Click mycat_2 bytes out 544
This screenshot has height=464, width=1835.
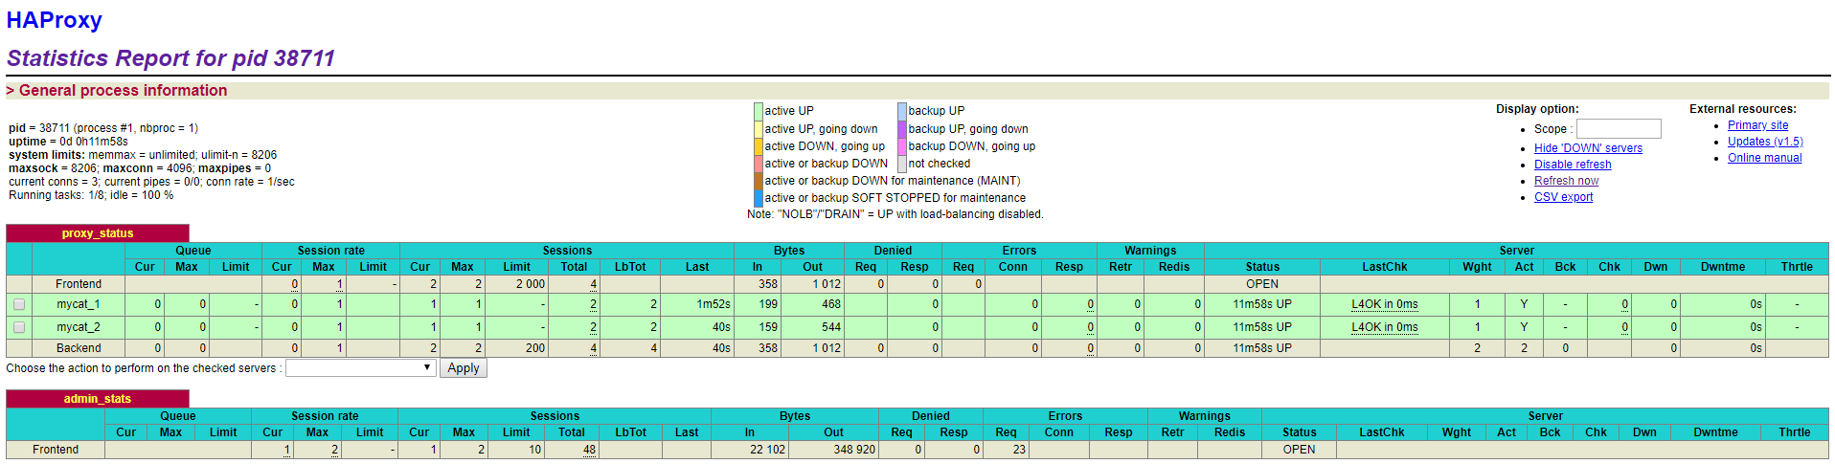point(831,327)
